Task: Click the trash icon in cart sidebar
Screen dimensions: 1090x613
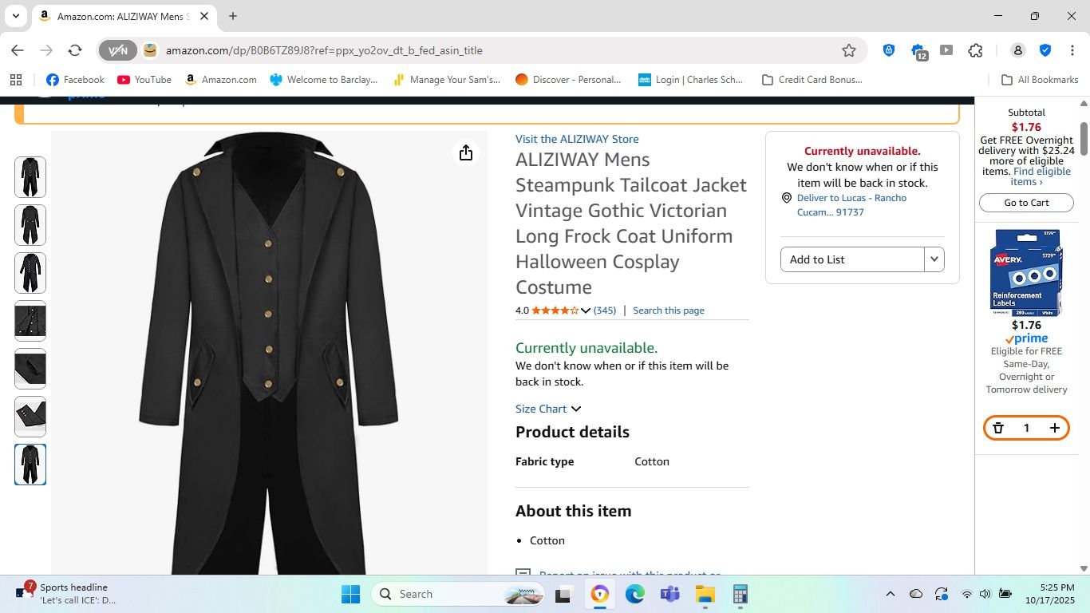Action: (x=998, y=429)
